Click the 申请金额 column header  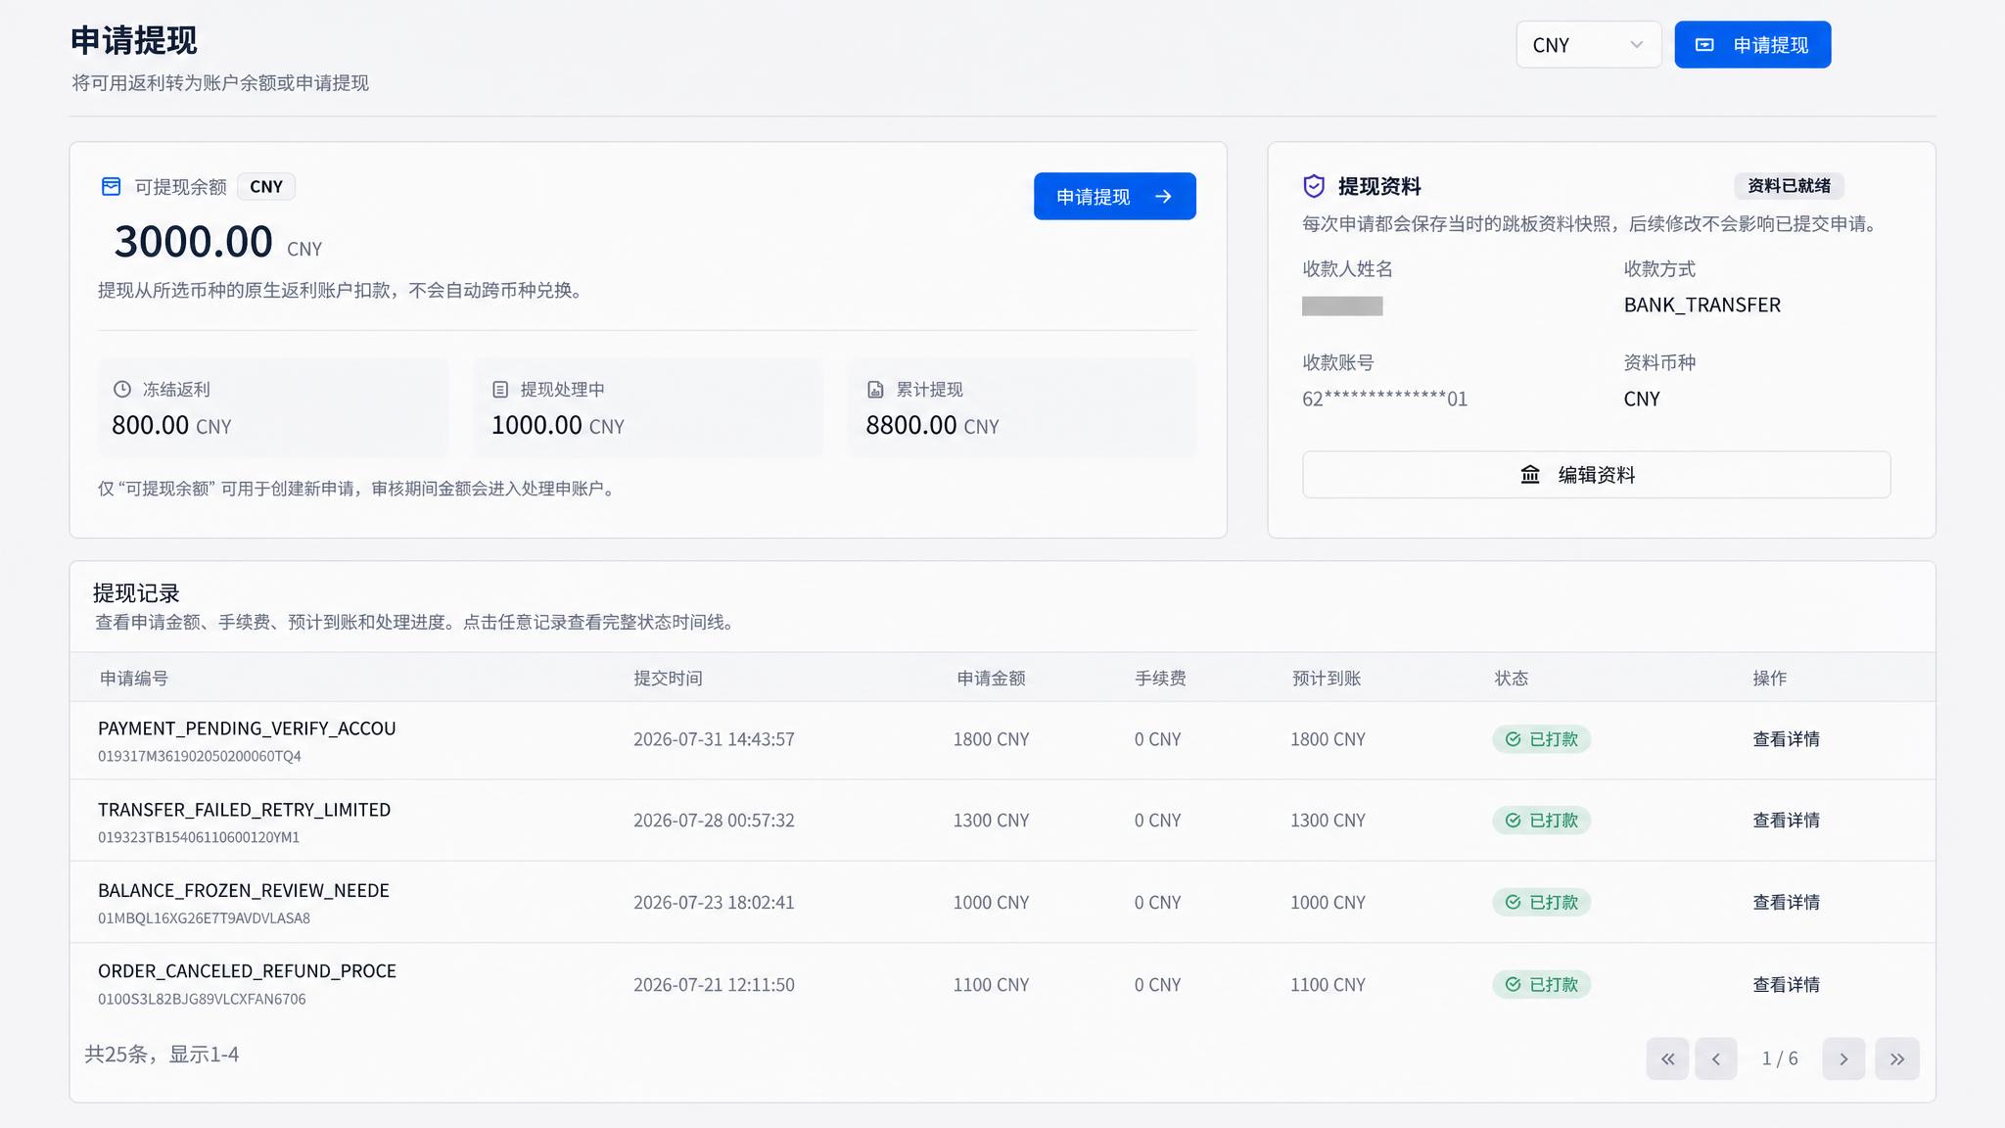(992, 679)
